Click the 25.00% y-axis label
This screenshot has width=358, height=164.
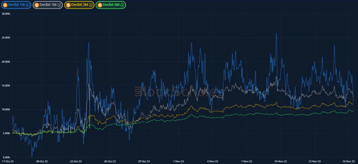[6, 38]
